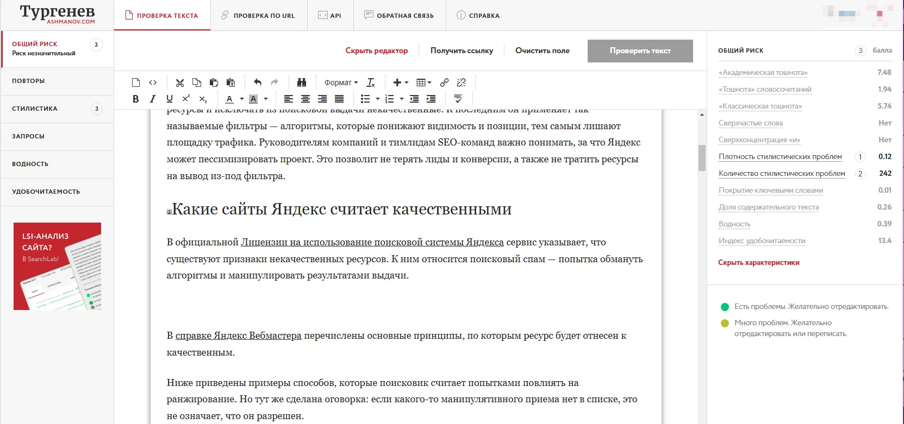Open the Table dropdown menu
This screenshot has width=904, height=424.
pos(423,83)
